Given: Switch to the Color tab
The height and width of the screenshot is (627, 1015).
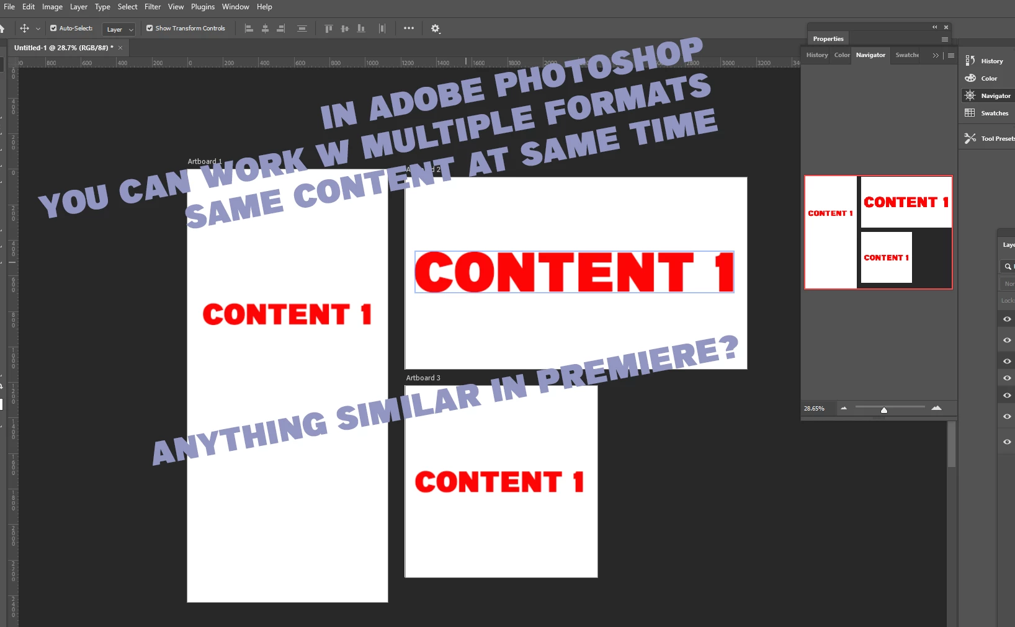Looking at the screenshot, I should [842, 55].
